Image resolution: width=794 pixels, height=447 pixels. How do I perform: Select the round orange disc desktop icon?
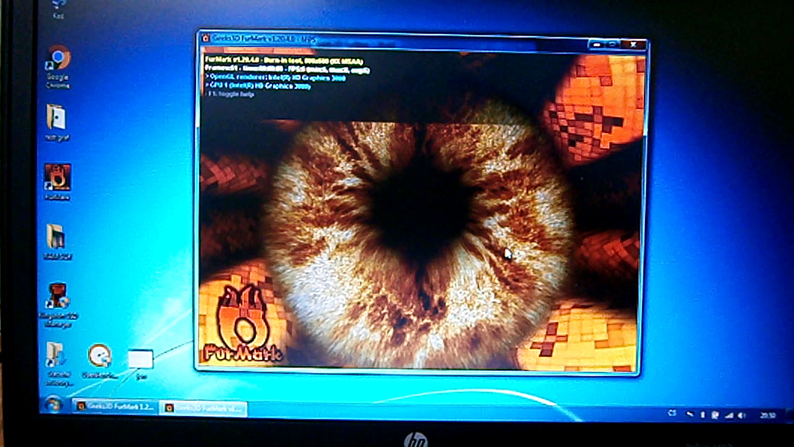[x=100, y=356]
